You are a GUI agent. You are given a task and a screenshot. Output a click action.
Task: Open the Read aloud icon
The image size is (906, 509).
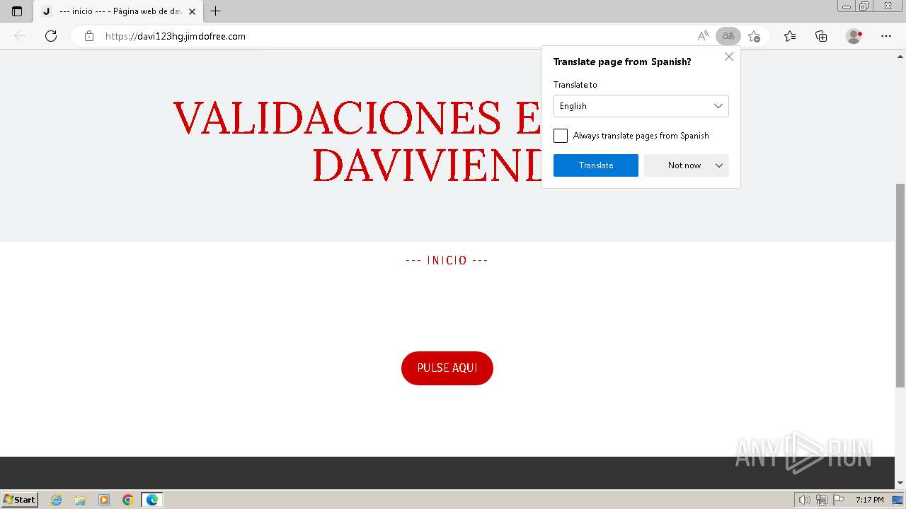703,36
